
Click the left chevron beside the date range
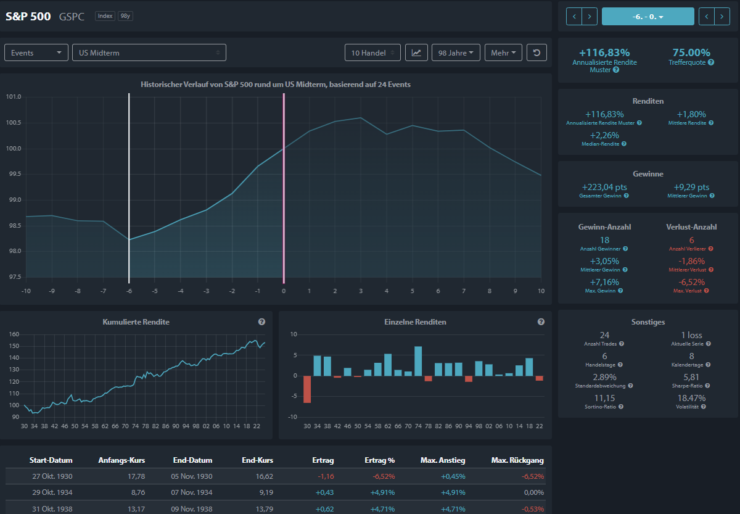click(x=574, y=17)
